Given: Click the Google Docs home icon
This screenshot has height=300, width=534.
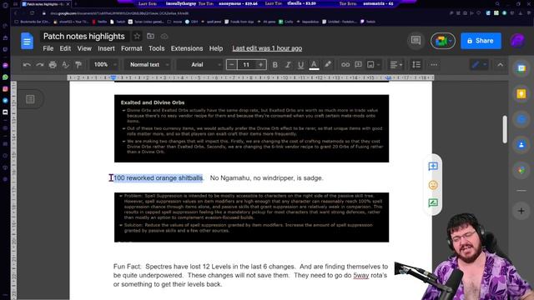Looking at the screenshot, I should (27, 41).
